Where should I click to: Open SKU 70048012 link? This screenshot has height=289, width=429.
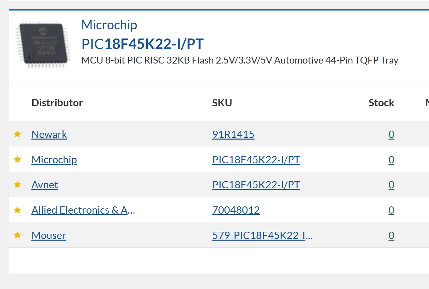click(236, 210)
